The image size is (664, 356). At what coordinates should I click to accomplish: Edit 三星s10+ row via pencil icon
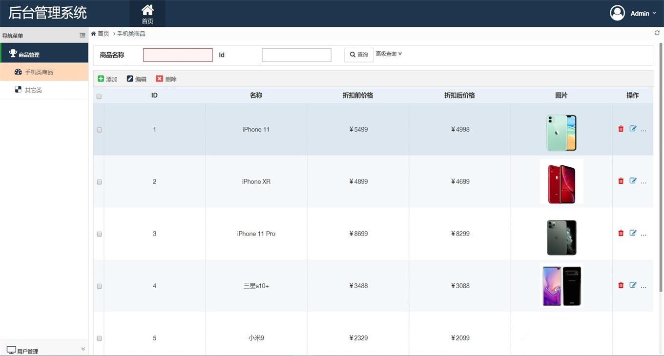coord(633,285)
